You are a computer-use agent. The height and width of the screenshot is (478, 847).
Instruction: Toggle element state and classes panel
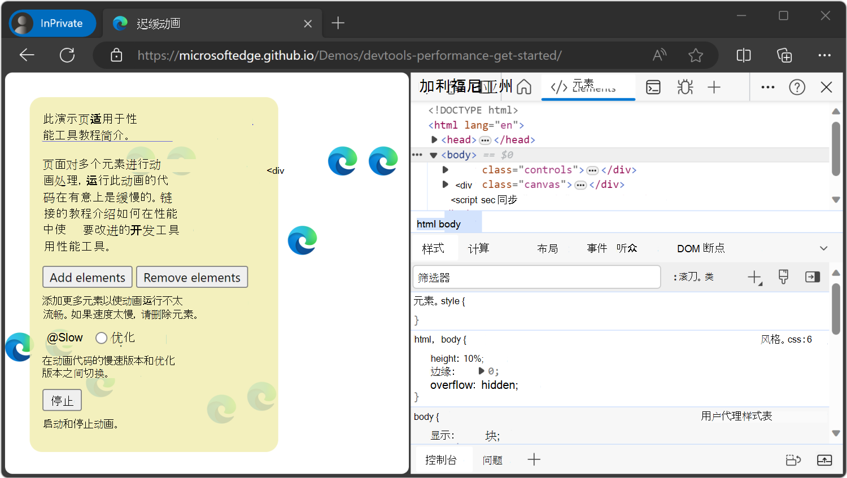click(693, 277)
